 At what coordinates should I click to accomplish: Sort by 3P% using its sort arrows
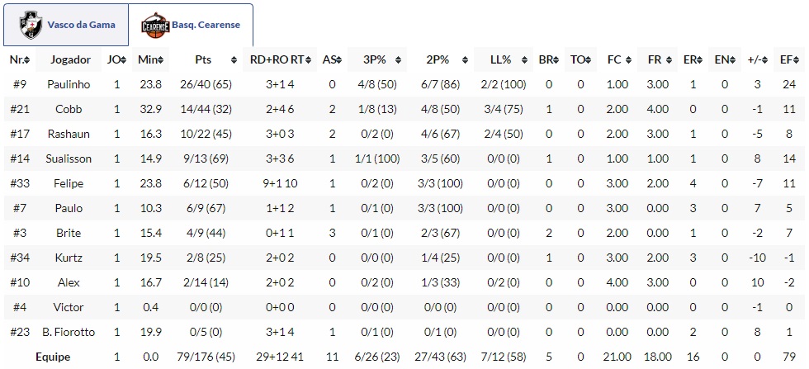click(x=400, y=60)
